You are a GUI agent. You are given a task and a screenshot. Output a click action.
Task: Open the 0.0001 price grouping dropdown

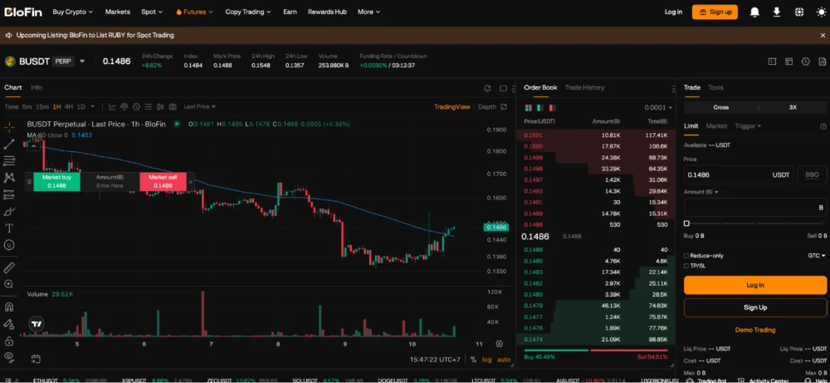[659, 107]
